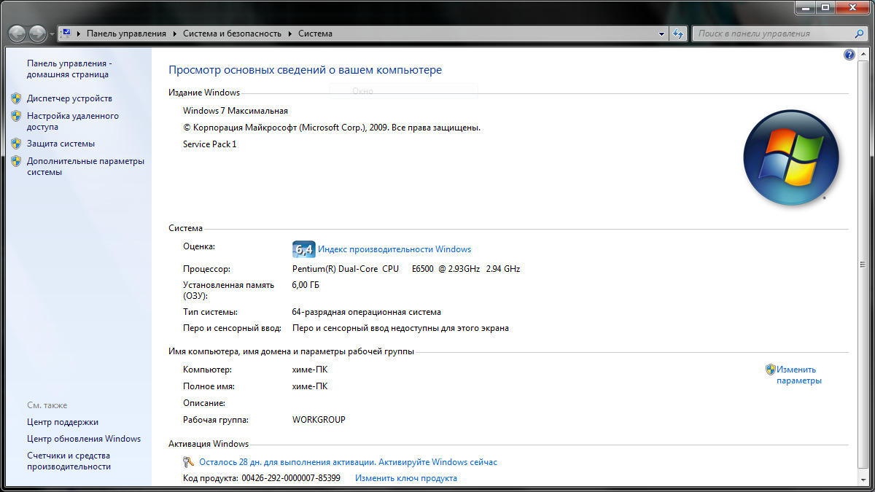This screenshot has height=492, width=875.
Task: Select Панель управления breadcrumb
Action: (x=126, y=34)
